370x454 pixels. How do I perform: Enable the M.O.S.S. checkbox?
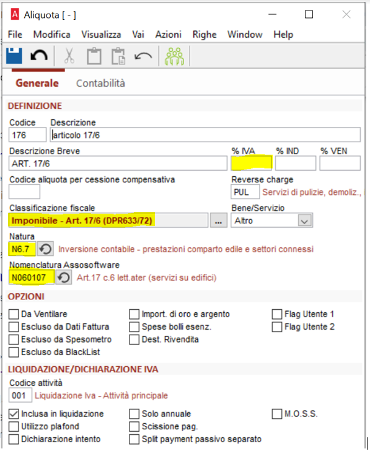(x=277, y=414)
